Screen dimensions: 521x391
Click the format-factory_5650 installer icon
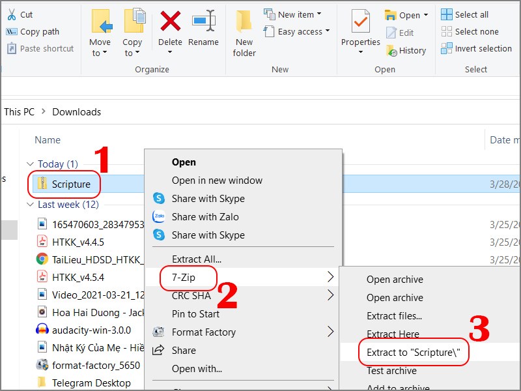pos(42,365)
